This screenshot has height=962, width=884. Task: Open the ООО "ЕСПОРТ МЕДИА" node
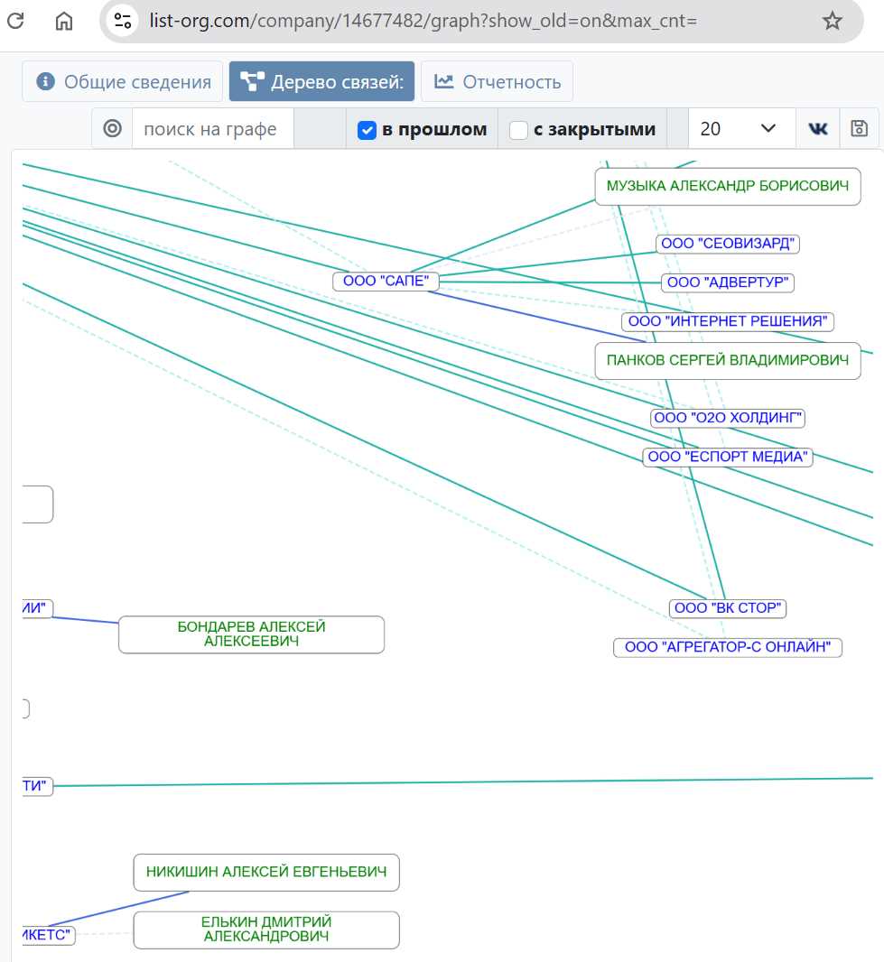728,457
